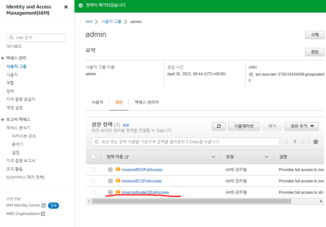
Task: Select the 권한 tab
Action: coord(119,102)
